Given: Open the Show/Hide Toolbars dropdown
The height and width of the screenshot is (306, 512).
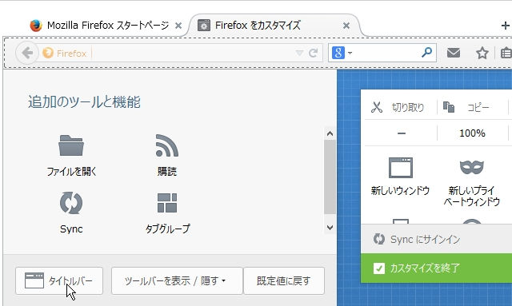Looking at the screenshot, I should 177,280.
